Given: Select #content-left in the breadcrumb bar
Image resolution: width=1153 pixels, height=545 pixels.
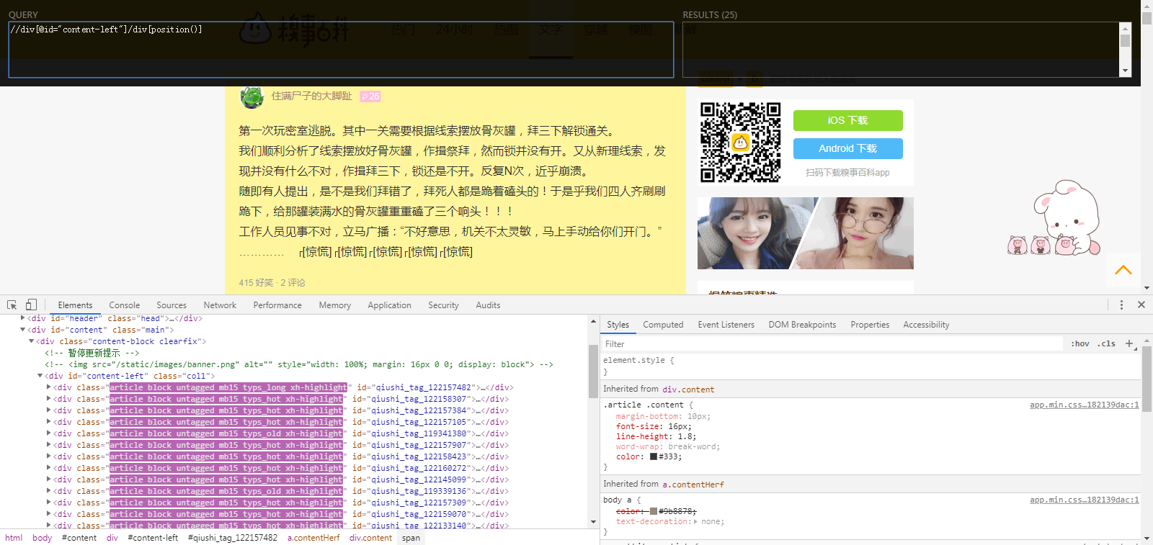Looking at the screenshot, I should 153,538.
